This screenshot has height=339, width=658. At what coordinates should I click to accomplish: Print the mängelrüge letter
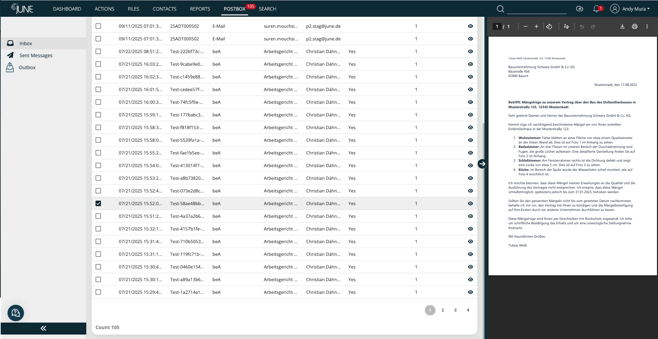635,26
